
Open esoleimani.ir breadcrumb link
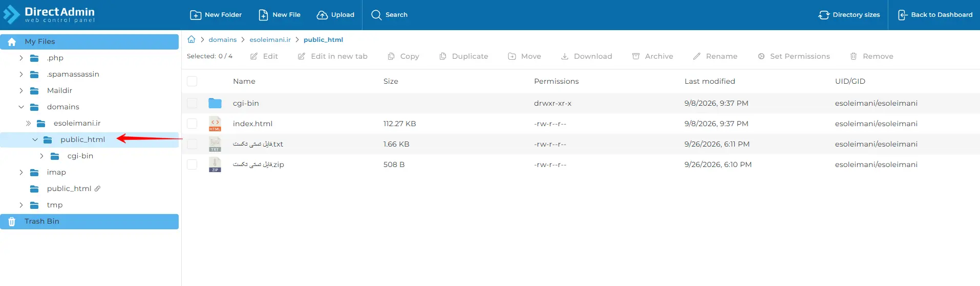(x=270, y=39)
